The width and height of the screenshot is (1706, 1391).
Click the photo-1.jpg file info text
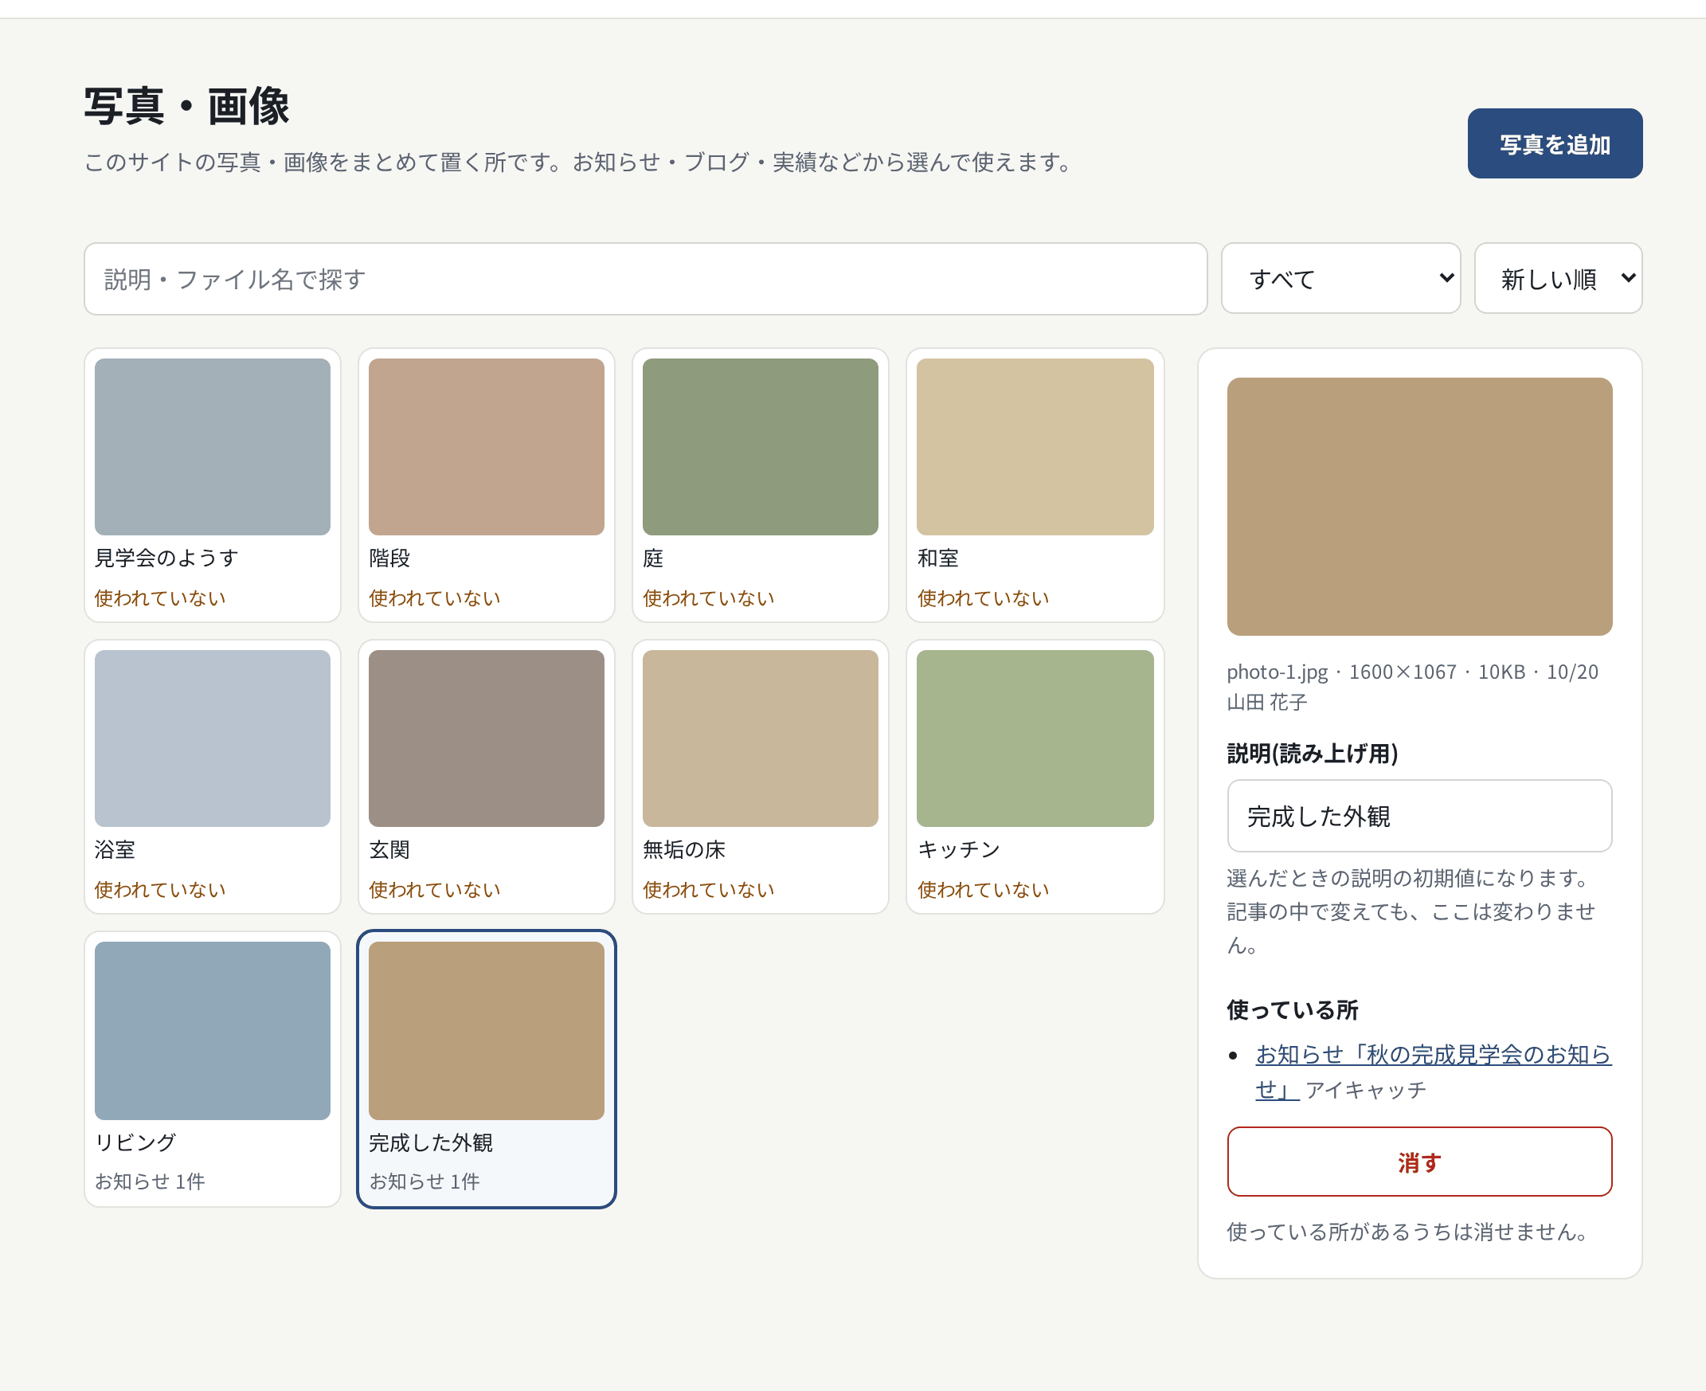click(x=1412, y=672)
